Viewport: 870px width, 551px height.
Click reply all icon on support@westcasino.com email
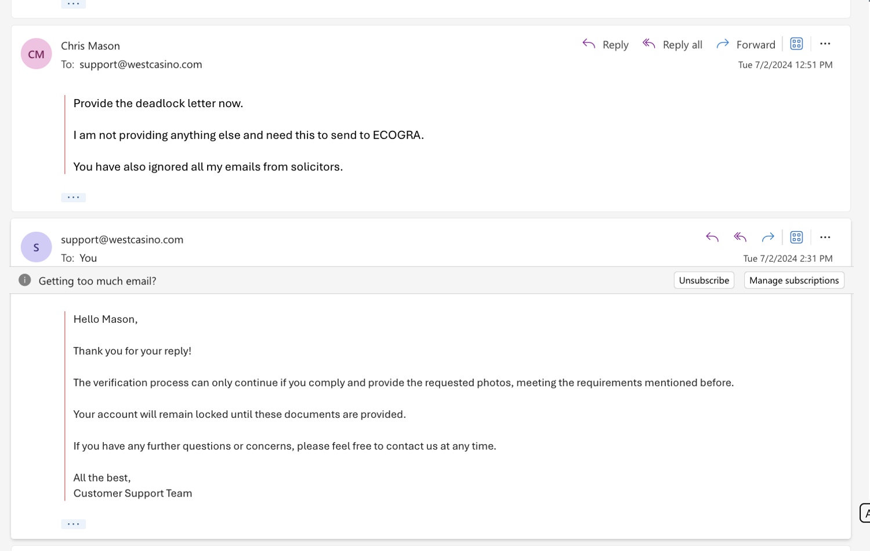pyautogui.click(x=739, y=238)
